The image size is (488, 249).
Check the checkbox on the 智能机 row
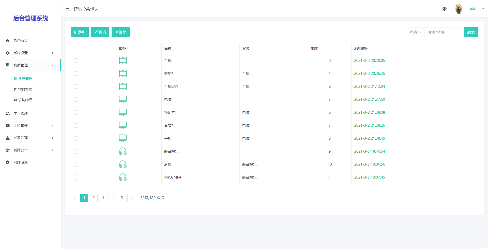[76, 74]
